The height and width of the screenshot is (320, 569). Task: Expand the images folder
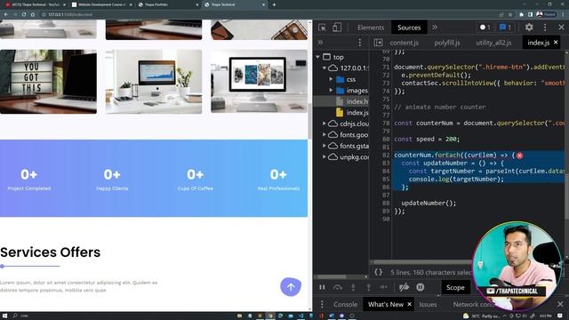point(331,90)
